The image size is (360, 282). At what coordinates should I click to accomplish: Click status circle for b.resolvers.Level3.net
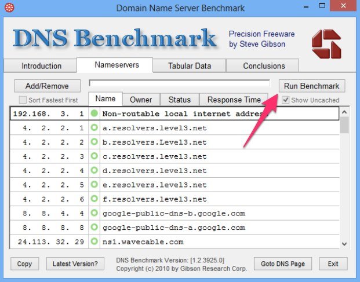tap(94, 142)
